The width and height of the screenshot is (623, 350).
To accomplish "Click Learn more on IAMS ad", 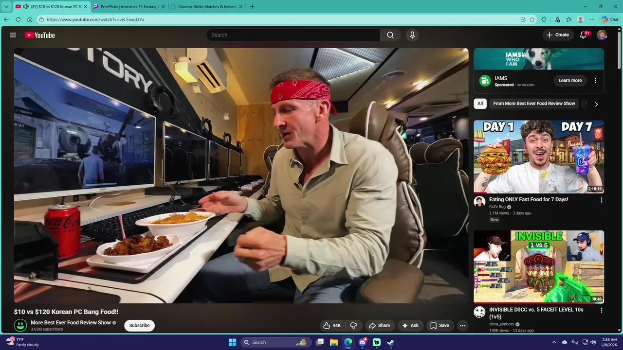I will coord(570,81).
